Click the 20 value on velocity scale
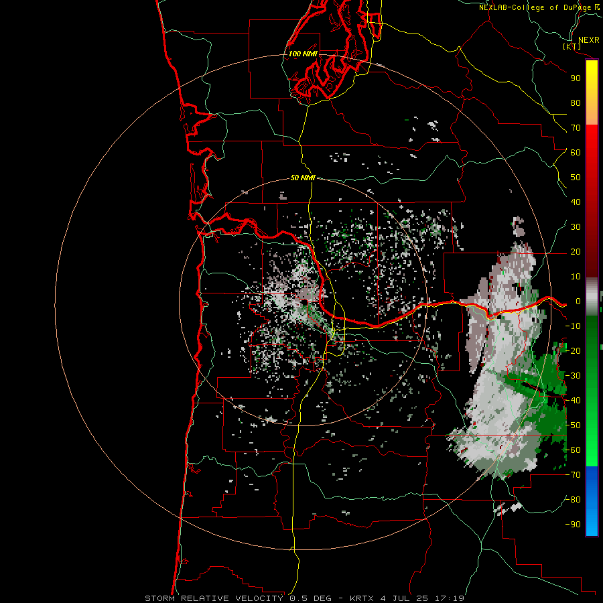603x603 pixels. [576, 251]
